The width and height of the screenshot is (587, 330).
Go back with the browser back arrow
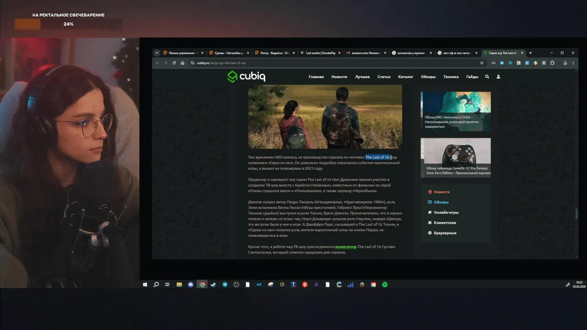(x=157, y=63)
